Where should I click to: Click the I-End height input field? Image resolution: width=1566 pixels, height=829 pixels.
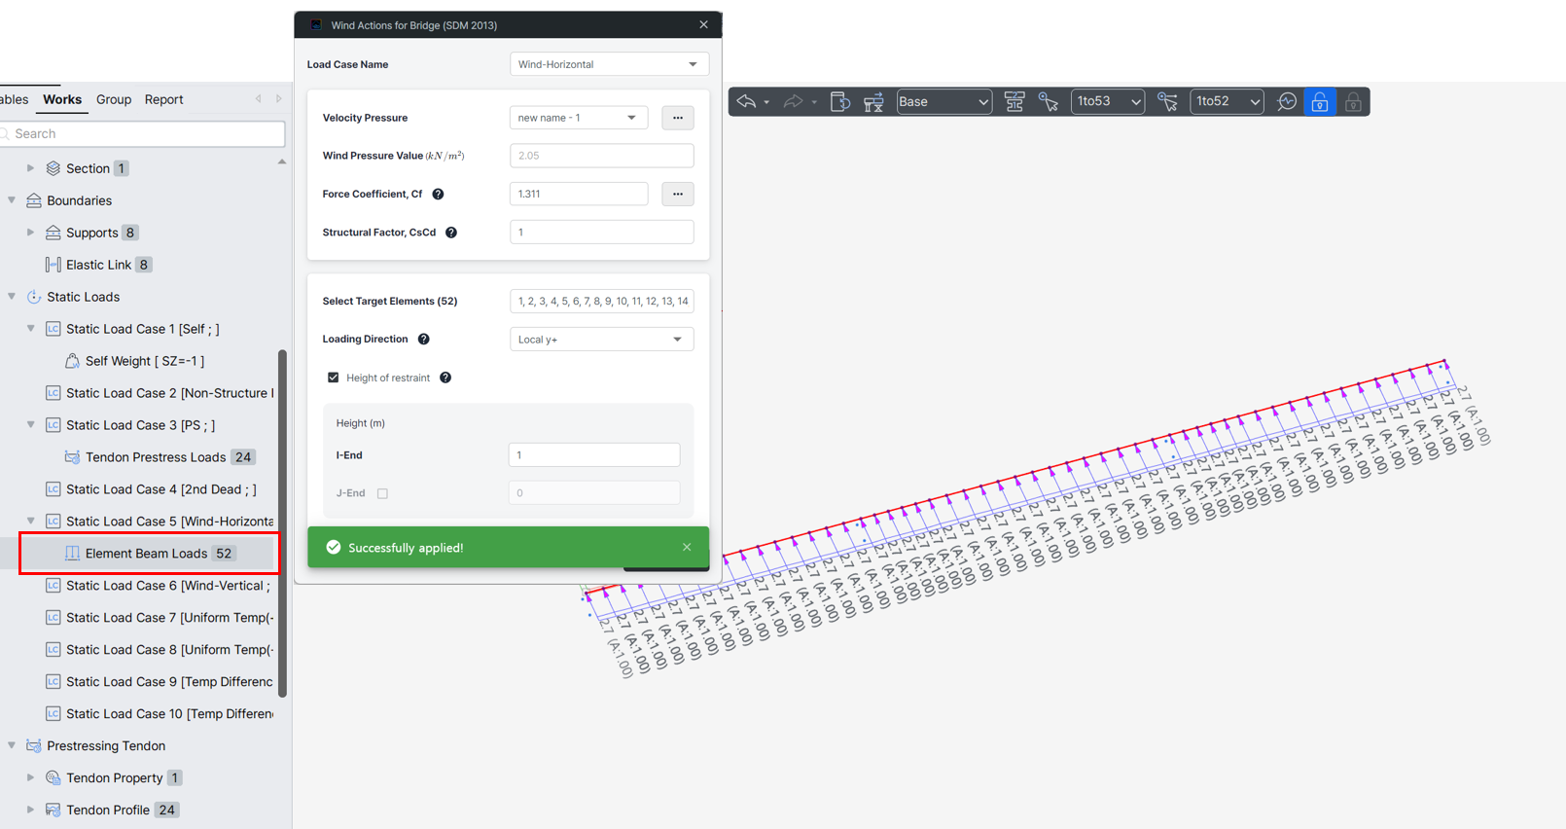click(x=593, y=454)
